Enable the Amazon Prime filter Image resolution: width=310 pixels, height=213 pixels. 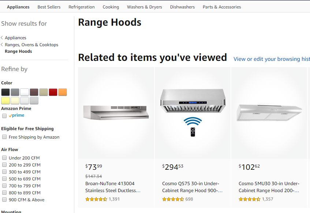click(4, 115)
